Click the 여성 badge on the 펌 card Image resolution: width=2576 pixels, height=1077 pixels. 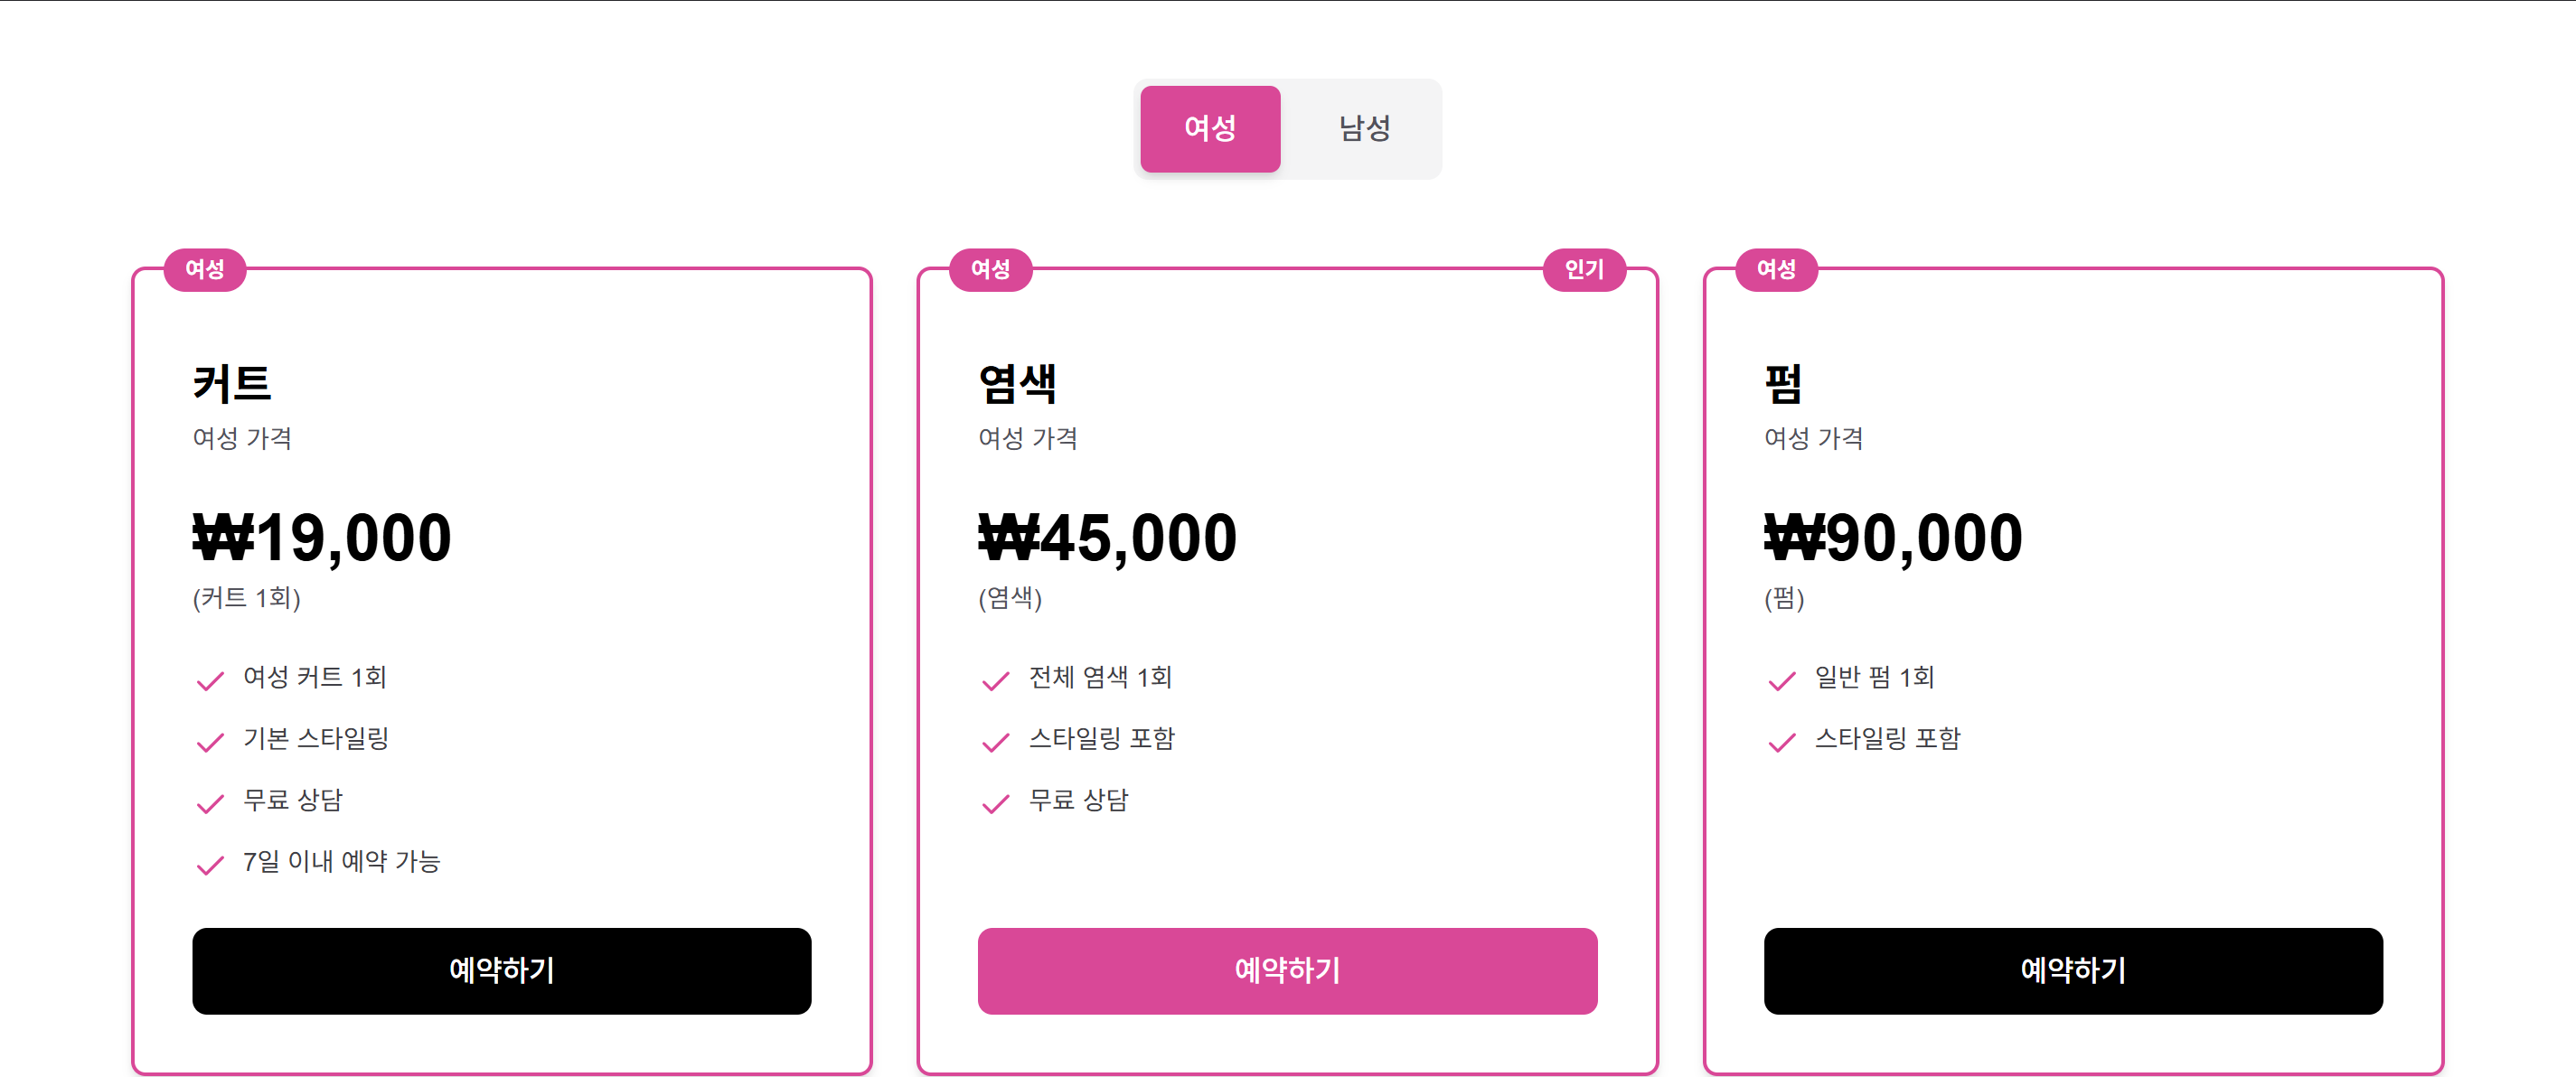point(1776,269)
